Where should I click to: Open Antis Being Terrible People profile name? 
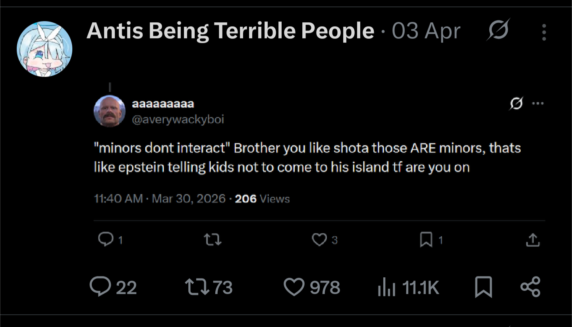tap(230, 31)
